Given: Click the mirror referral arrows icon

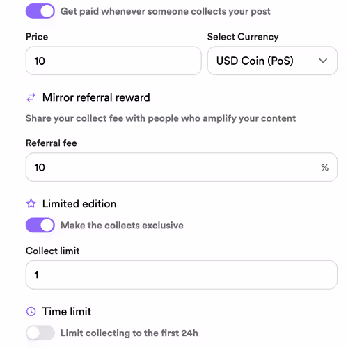Looking at the screenshot, I should pyautogui.click(x=31, y=97).
